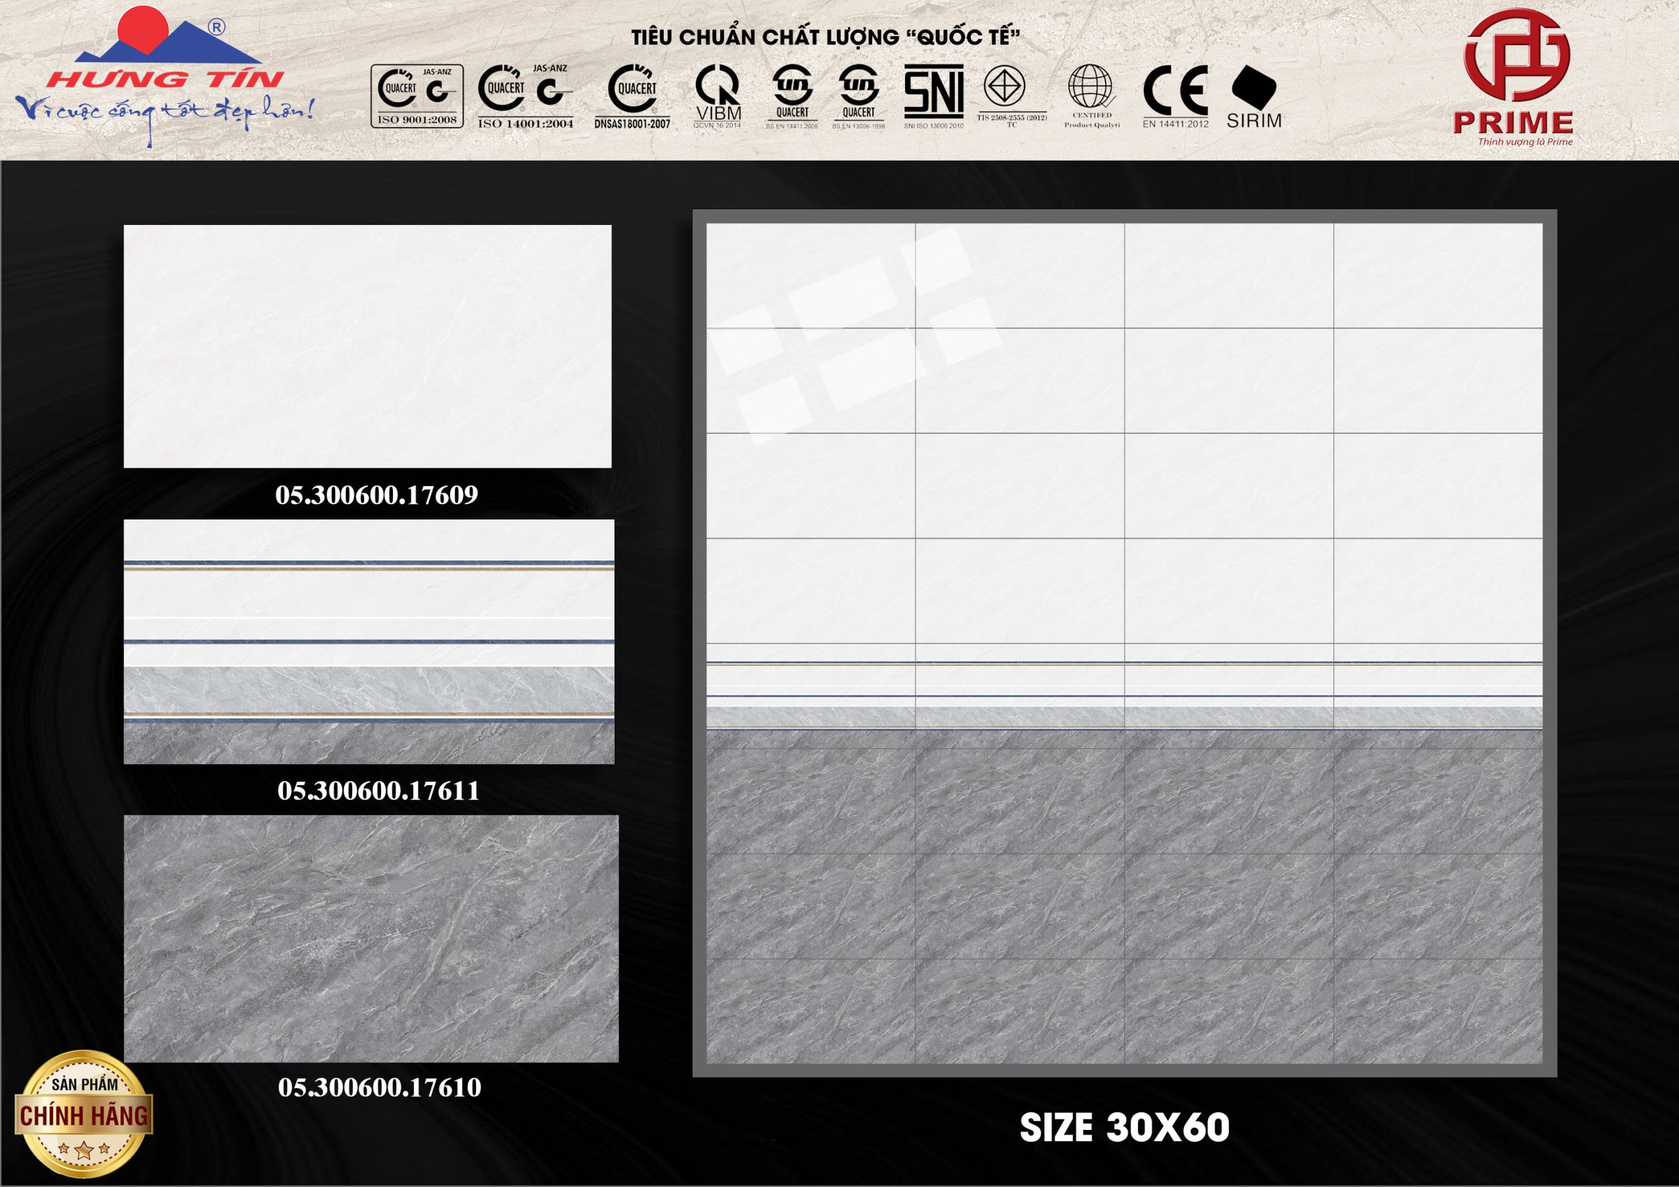This screenshot has height=1187, width=1679.
Task: Click the Sản Phẩm Chính Hãng gold badge
Action: coord(83,1112)
